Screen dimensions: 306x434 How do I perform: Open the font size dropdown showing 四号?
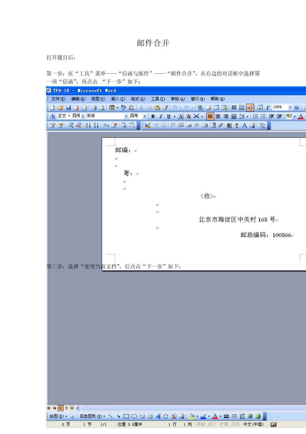[x=145, y=116]
